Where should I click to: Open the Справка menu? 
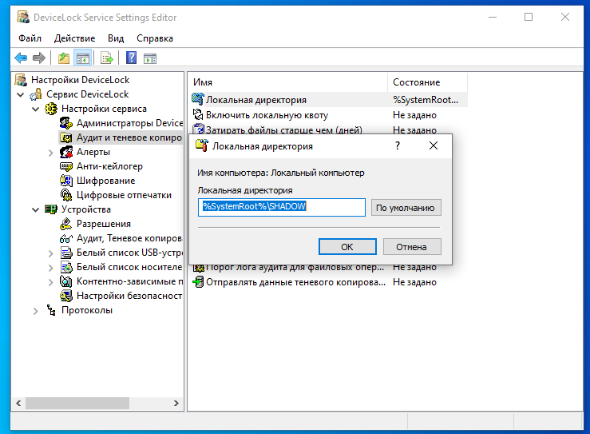[x=155, y=38]
